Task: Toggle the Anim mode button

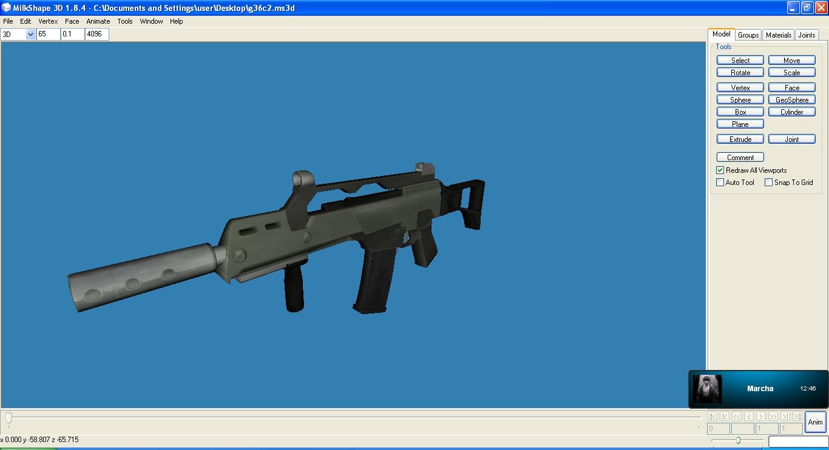Action: pyautogui.click(x=815, y=422)
